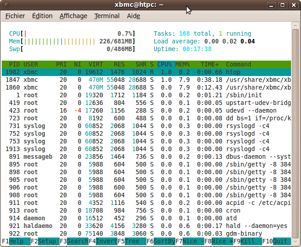Maximize the xbmc@htpc terminal window
Screen dimensions: 301x247
[282, 5]
